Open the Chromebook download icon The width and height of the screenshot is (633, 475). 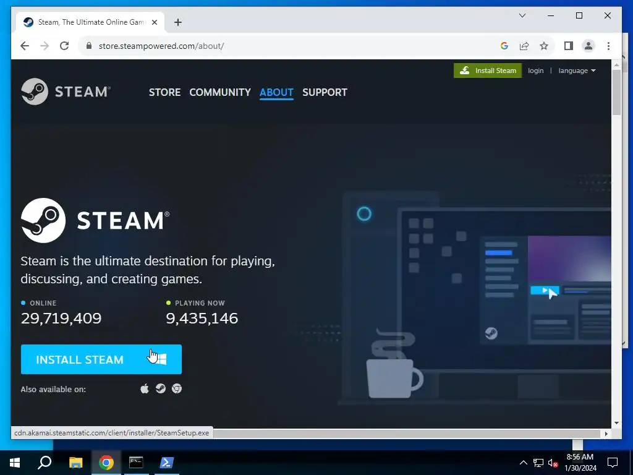pyautogui.click(x=177, y=388)
